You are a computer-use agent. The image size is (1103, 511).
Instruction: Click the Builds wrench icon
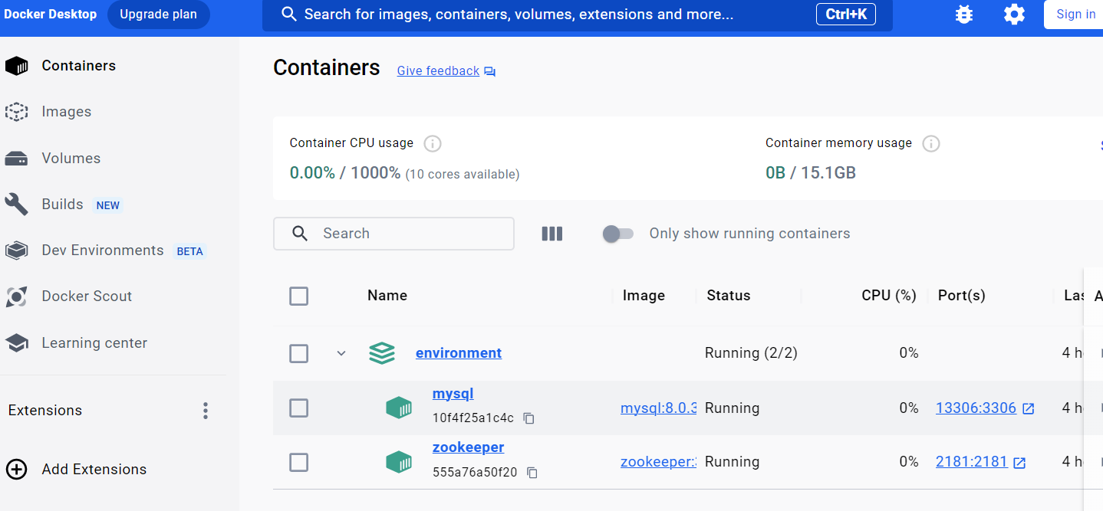point(16,205)
